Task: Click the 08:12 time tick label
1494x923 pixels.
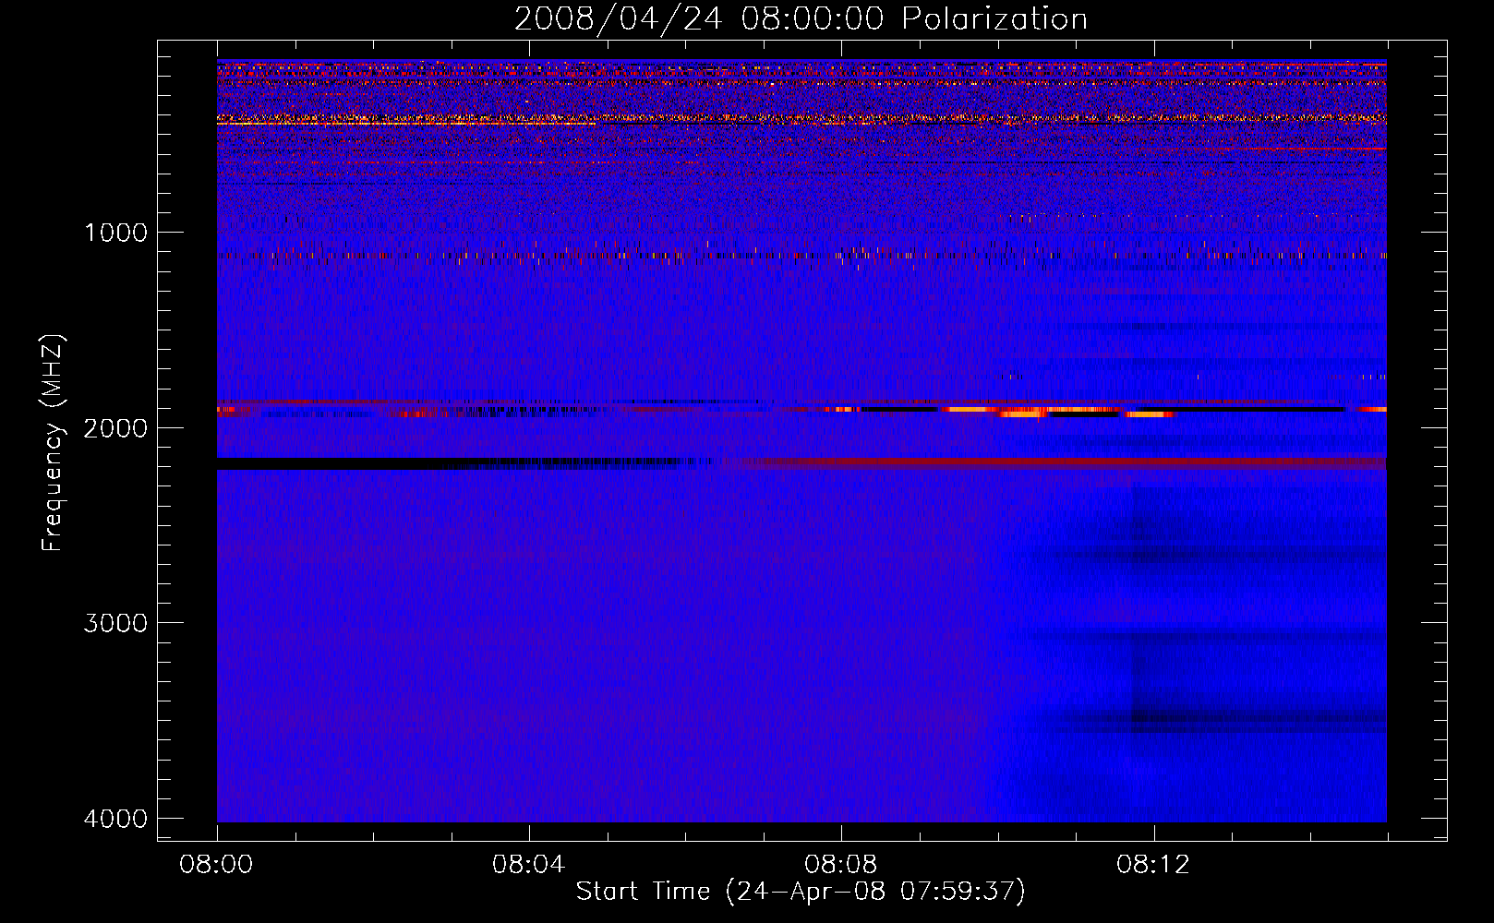Action: tap(1153, 865)
